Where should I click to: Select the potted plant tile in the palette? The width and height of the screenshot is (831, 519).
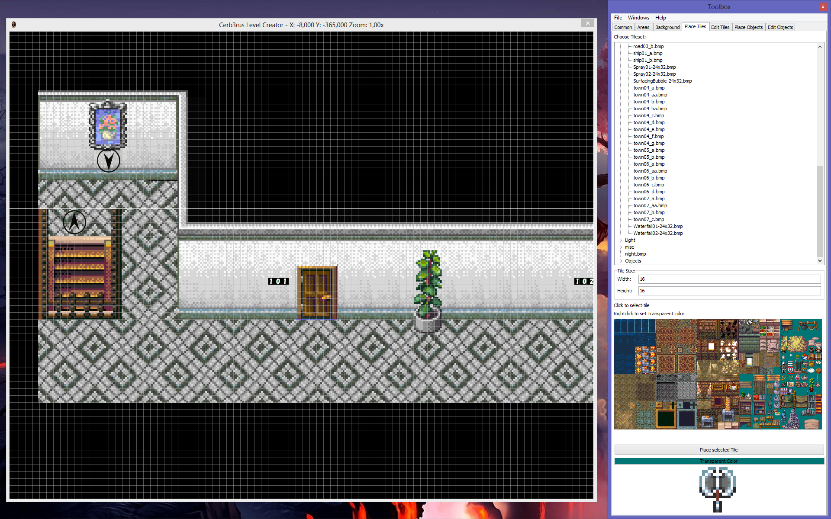click(811, 384)
